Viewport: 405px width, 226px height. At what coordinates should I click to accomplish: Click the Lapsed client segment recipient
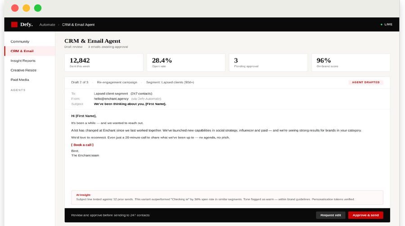[111, 93]
